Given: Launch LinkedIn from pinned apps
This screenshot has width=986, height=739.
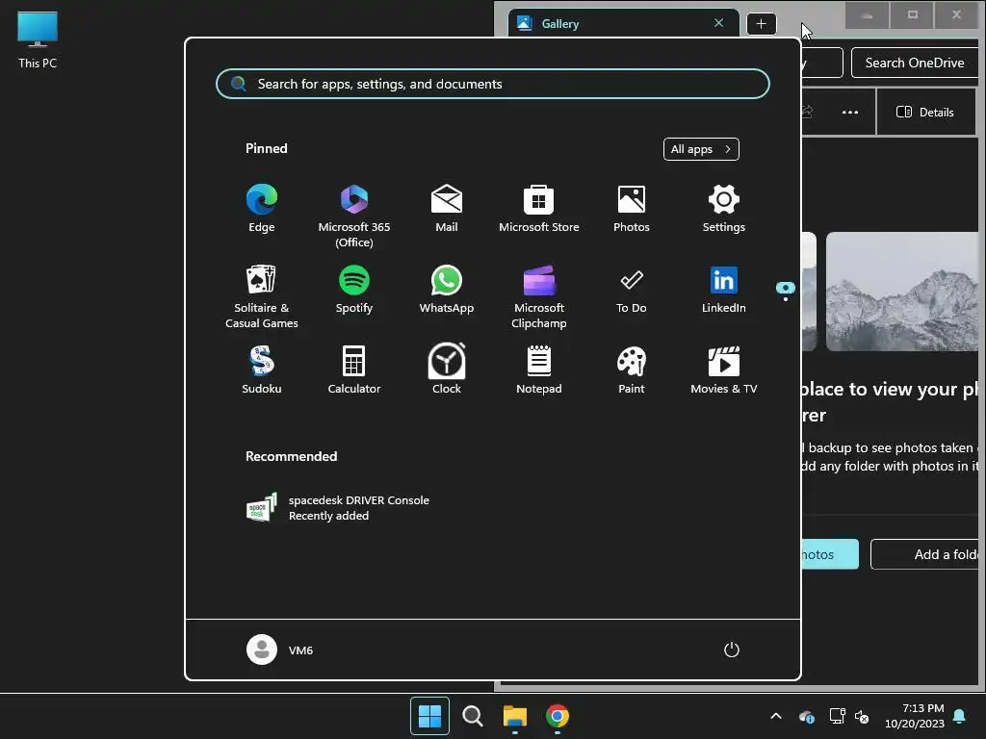Looking at the screenshot, I should [x=724, y=291].
